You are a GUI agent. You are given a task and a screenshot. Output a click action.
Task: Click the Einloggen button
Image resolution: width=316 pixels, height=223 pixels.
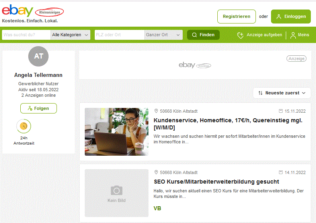pyautogui.click(x=291, y=17)
